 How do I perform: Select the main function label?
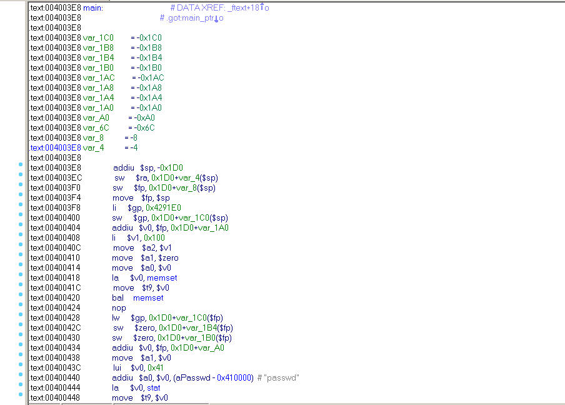coord(92,7)
